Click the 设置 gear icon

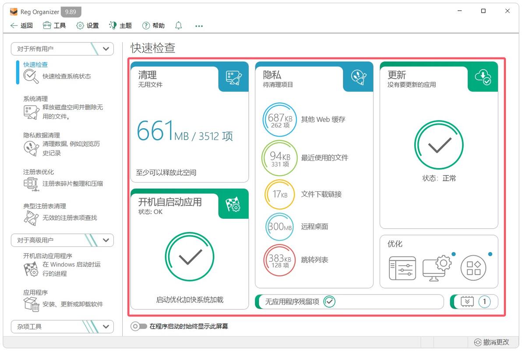coord(80,26)
